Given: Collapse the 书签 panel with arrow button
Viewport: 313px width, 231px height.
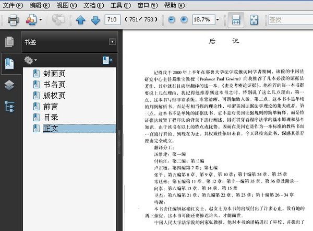Looking at the screenshot, I should (112, 42).
